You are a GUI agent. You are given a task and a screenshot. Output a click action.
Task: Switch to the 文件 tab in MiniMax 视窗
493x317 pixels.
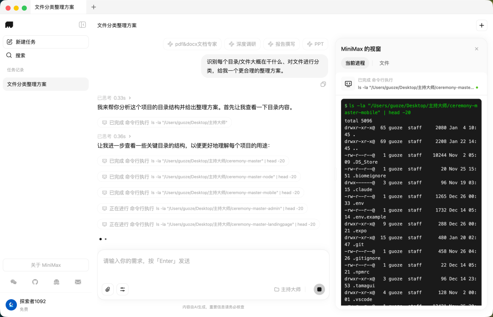point(384,63)
